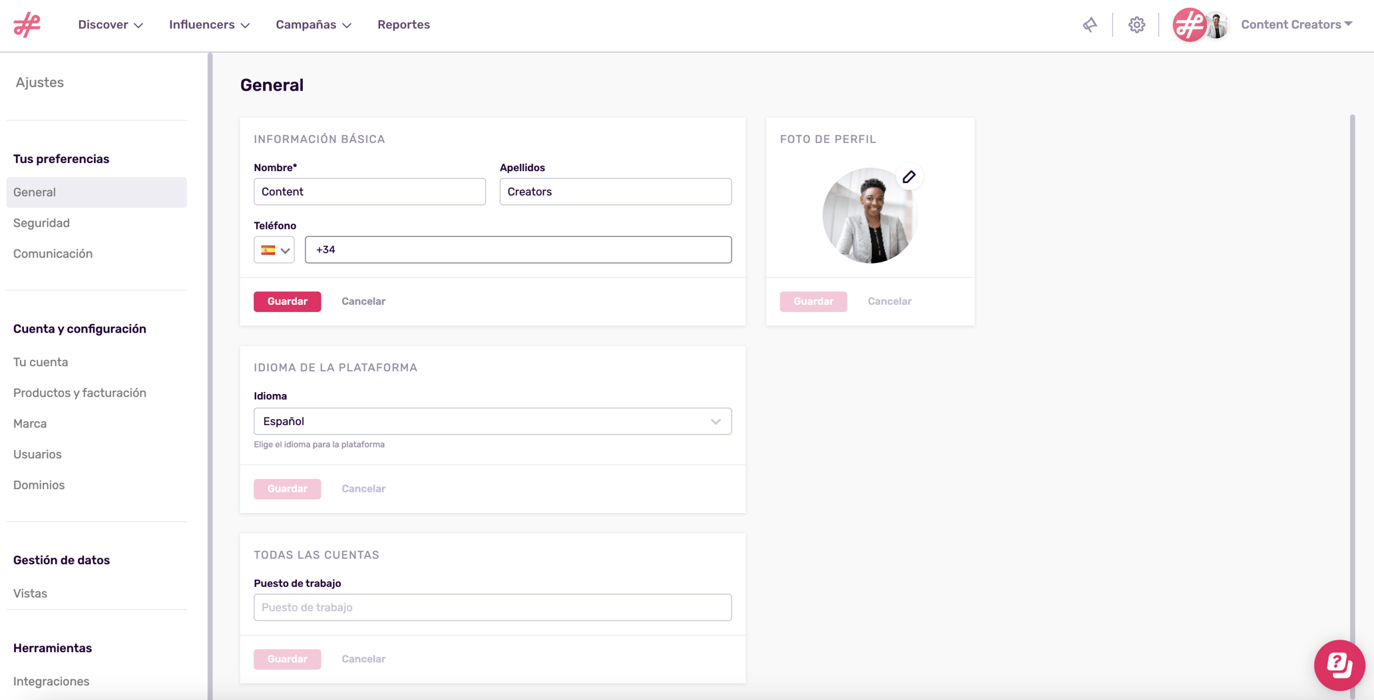This screenshot has height=700, width=1374.
Task: Click the hashtag logo home icon
Action: pyautogui.click(x=27, y=25)
